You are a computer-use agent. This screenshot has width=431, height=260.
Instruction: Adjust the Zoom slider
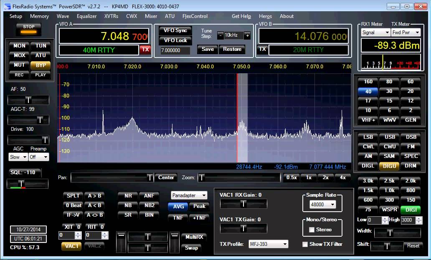(239, 178)
